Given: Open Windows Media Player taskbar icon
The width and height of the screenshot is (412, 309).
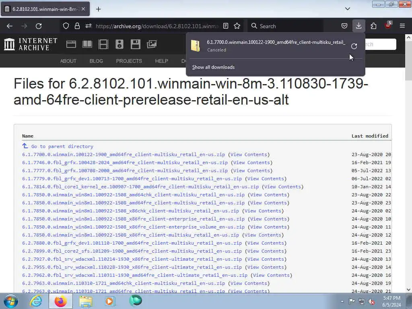Looking at the screenshot, I should coord(110,301).
